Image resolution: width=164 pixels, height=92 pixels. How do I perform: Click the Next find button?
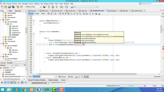[x=71, y=77]
